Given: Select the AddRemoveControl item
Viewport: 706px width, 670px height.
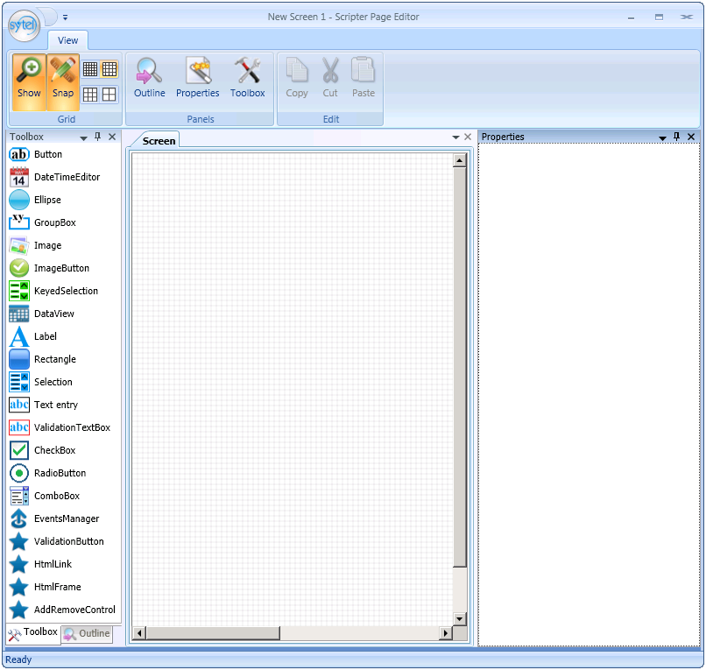Looking at the screenshot, I should [x=63, y=610].
